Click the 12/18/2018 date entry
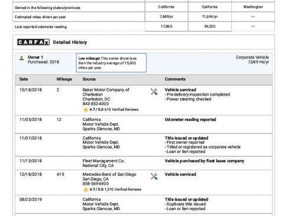The image size is (288, 216). coord(31,174)
